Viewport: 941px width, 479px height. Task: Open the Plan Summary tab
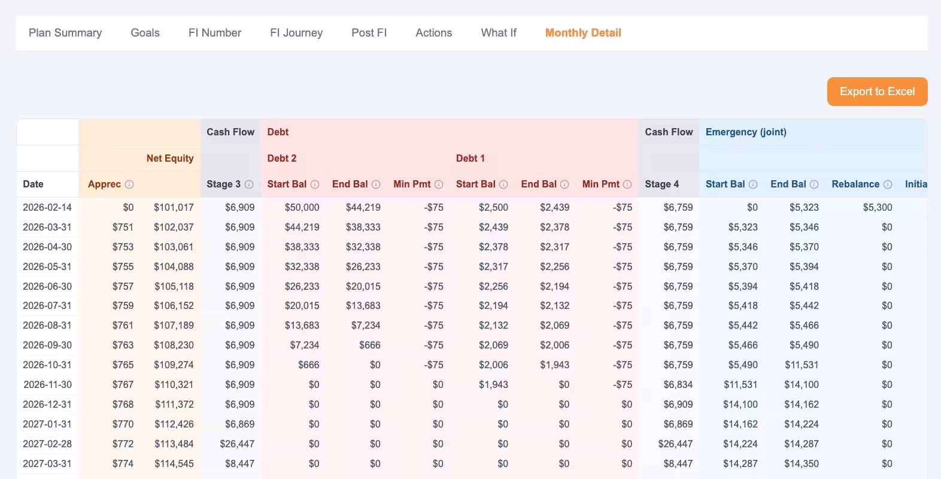[x=65, y=33]
